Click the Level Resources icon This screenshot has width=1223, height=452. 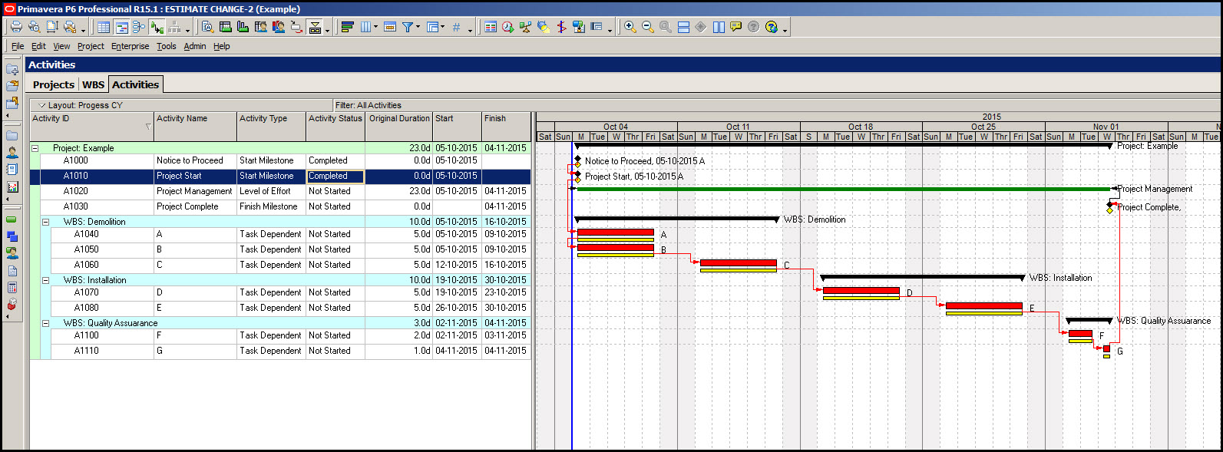click(526, 27)
